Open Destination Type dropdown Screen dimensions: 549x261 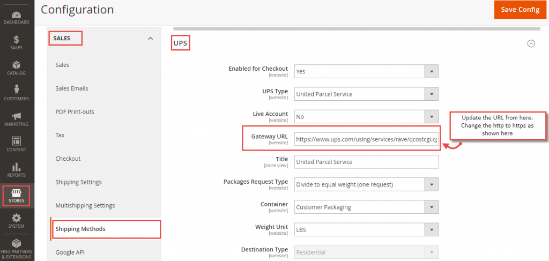click(366, 252)
